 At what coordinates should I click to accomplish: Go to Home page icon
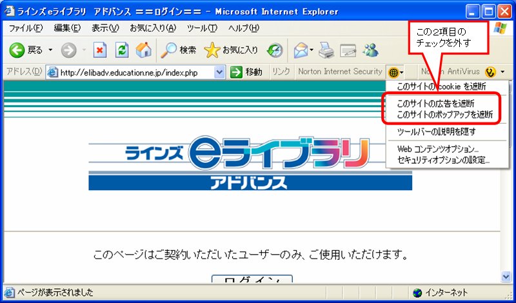[143, 50]
